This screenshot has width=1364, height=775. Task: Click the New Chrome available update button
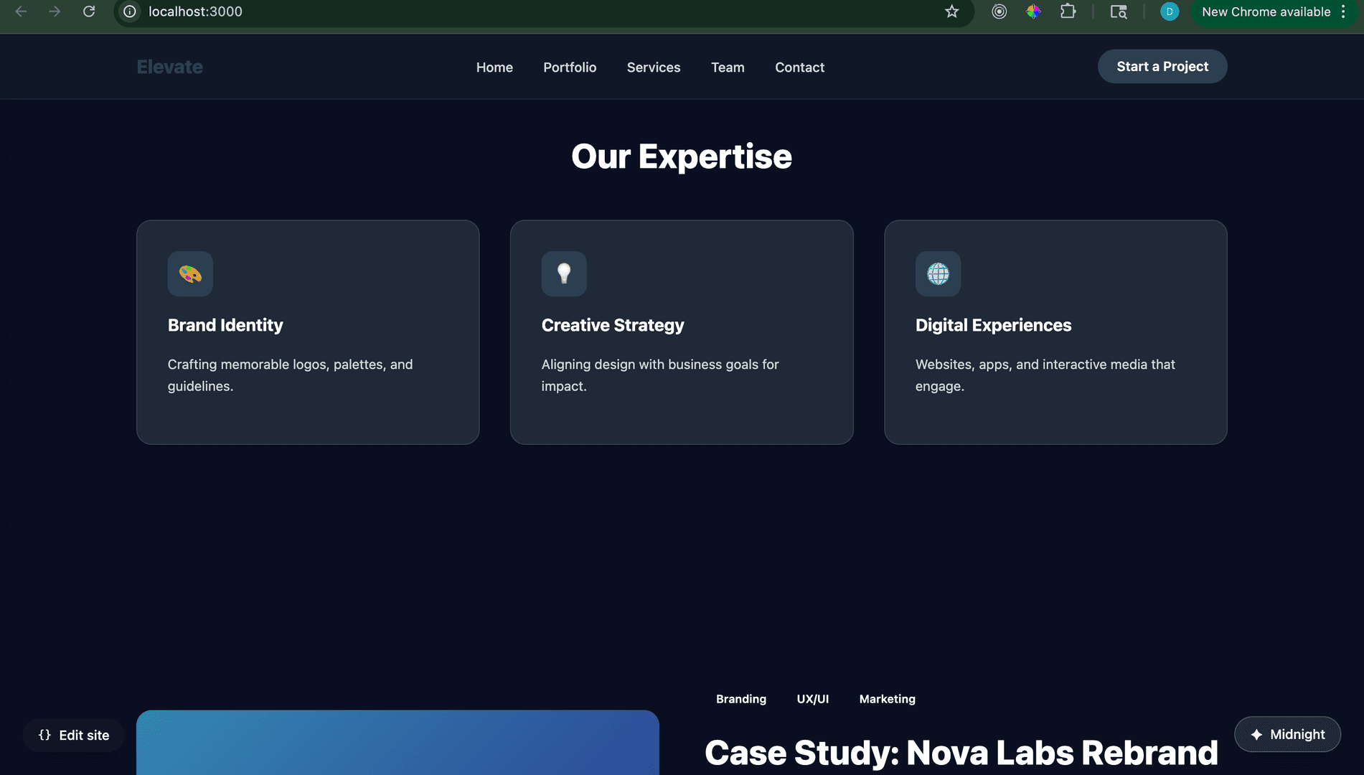(1266, 11)
